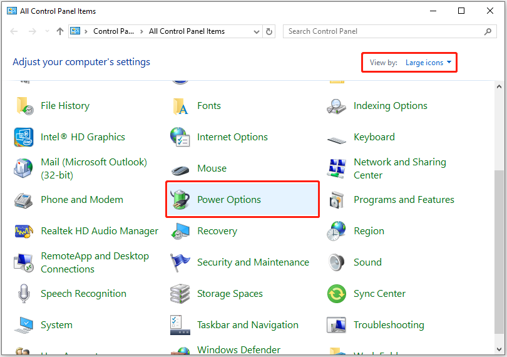Go up one level with Up arrow
The image size is (507, 357).
click(x=60, y=31)
